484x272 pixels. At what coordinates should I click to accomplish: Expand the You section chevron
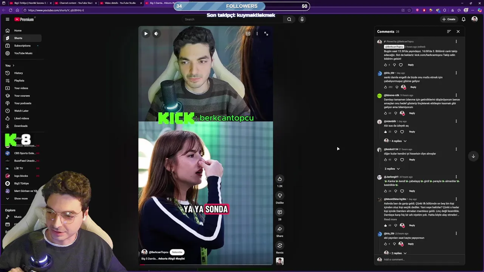click(x=14, y=66)
